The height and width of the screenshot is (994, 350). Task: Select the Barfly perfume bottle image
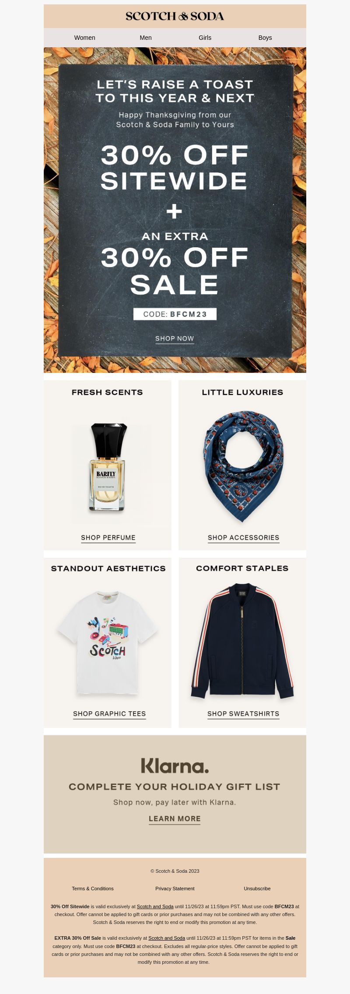tap(108, 467)
